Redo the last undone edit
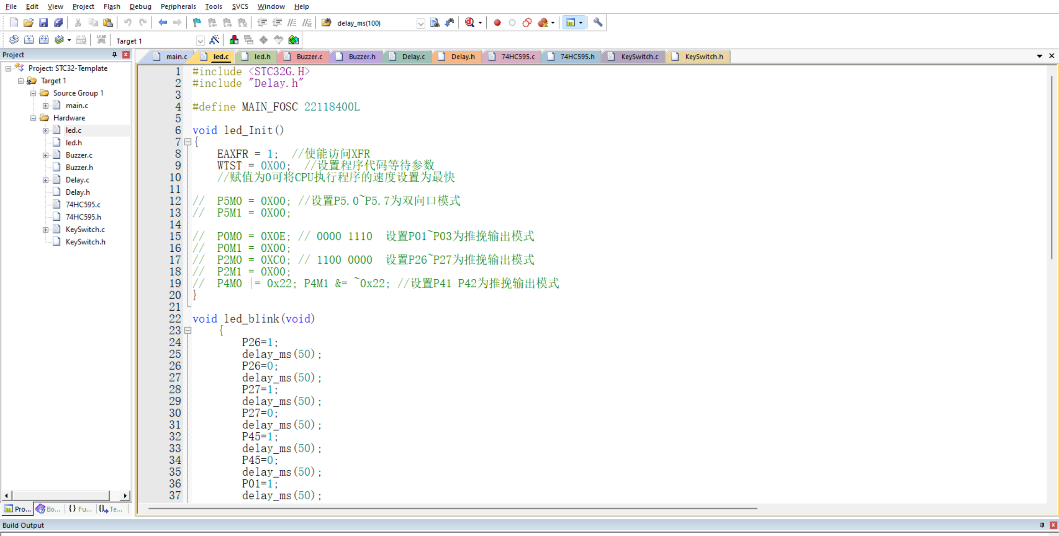 coord(143,23)
